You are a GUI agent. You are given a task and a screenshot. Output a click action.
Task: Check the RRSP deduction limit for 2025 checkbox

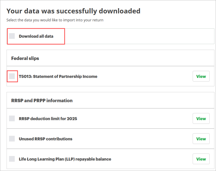[x=12, y=118]
